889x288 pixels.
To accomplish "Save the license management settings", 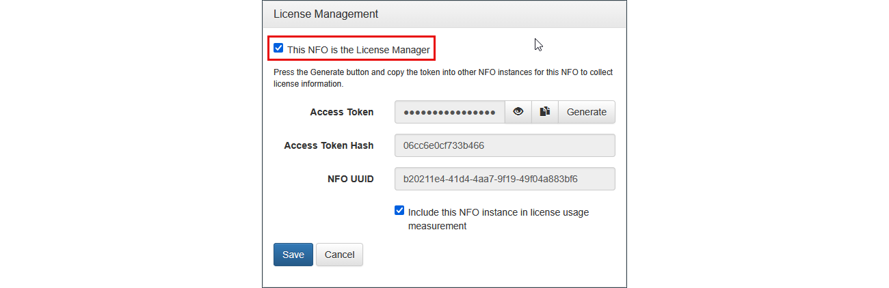I will tap(293, 255).
